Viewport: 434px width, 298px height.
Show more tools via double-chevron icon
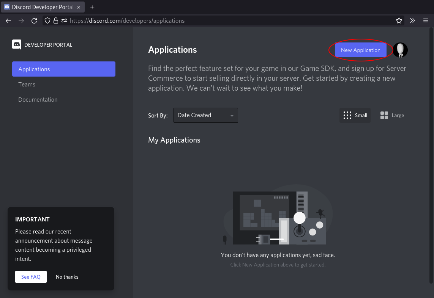(412, 21)
